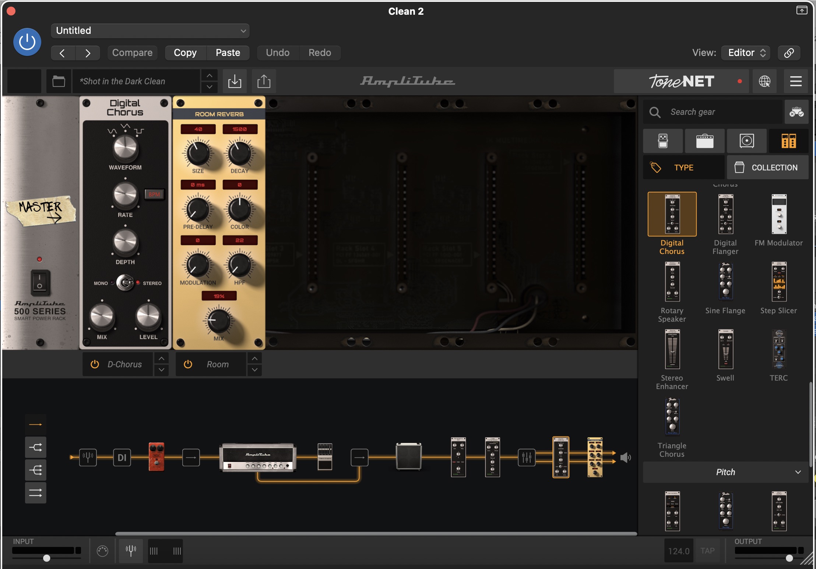The height and width of the screenshot is (569, 816).
Task: Step to next preset down arrow
Action: tap(210, 87)
